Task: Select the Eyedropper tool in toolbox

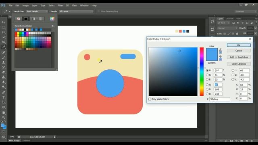Action: click(x=4, y=47)
